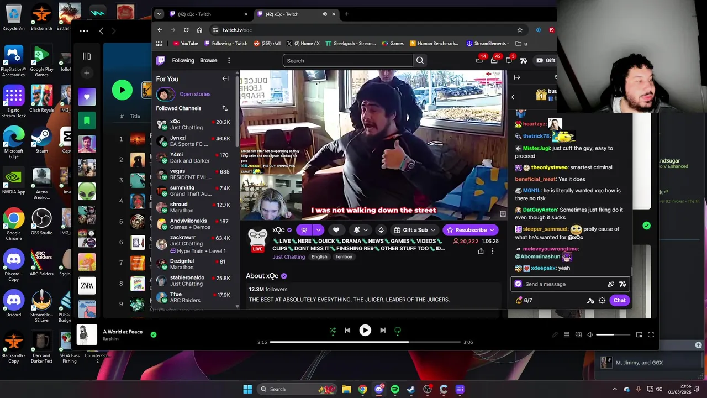Mute the xQc browser tab audio
The height and width of the screenshot is (398, 707).
(325, 14)
